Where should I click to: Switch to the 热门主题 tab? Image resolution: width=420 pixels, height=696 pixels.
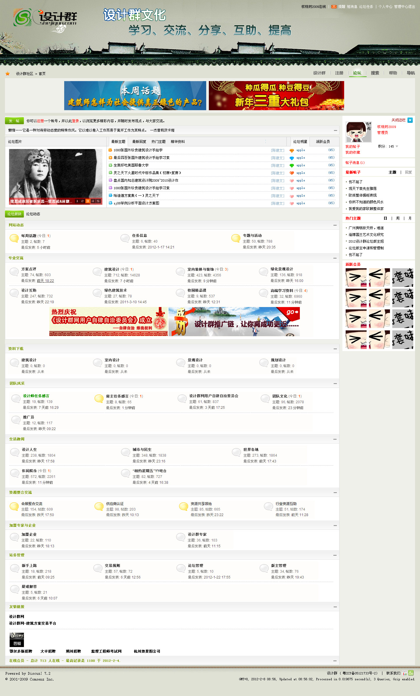point(158,142)
